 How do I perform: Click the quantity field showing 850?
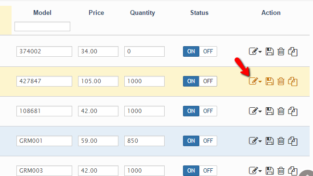pos(144,141)
